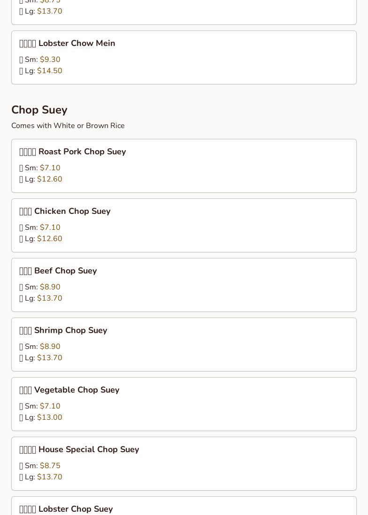Open the Vegetable Chop Suey item
368x515 pixels.
coord(77,390)
